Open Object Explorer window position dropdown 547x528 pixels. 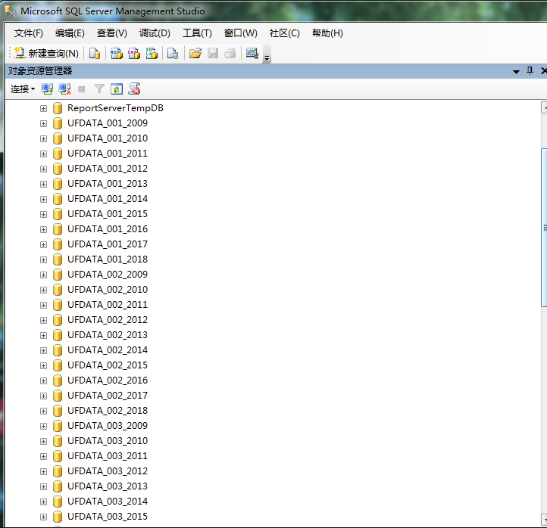tap(516, 72)
